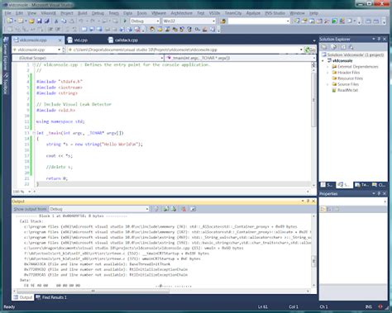Collapse the vldconsole project node

323,61
